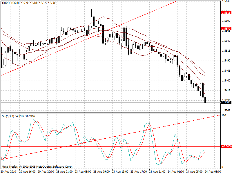Image resolution: width=232 pixels, height=174 pixels.
Task: Click the 20 Aug 2010 date label
Action: click(8, 171)
